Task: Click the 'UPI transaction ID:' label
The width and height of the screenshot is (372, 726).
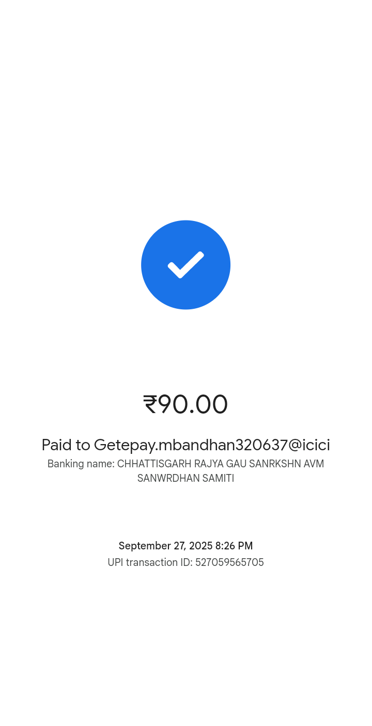Action: coord(150,562)
